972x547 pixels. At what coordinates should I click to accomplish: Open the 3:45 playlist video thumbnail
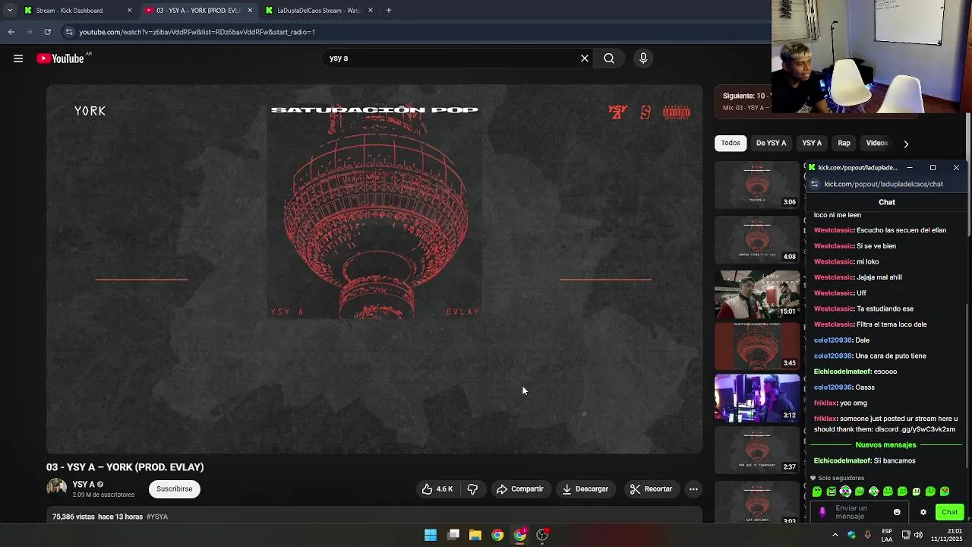tap(757, 346)
